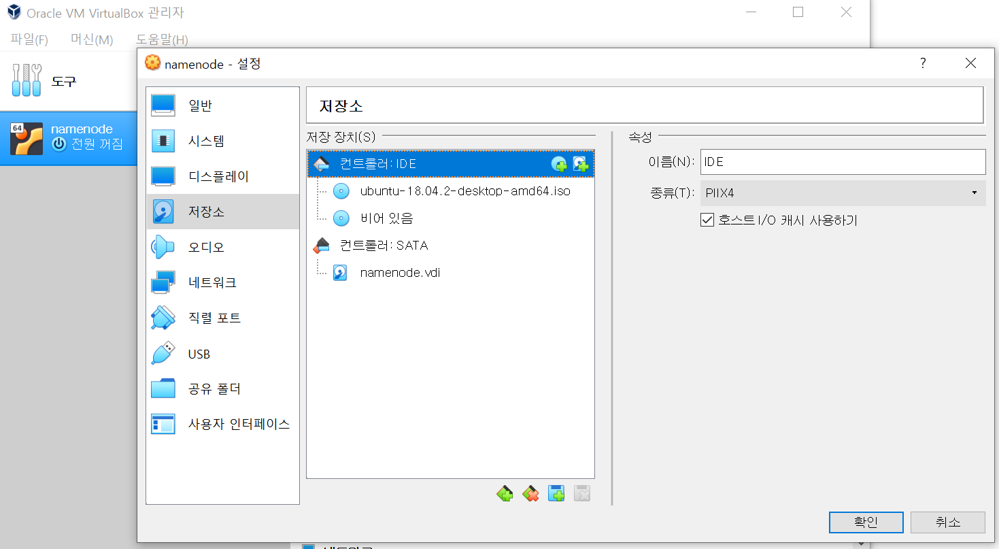Open the 파일(F) menu in VirtualBox manager
This screenshot has width=999, height=549.
(29, 39)
